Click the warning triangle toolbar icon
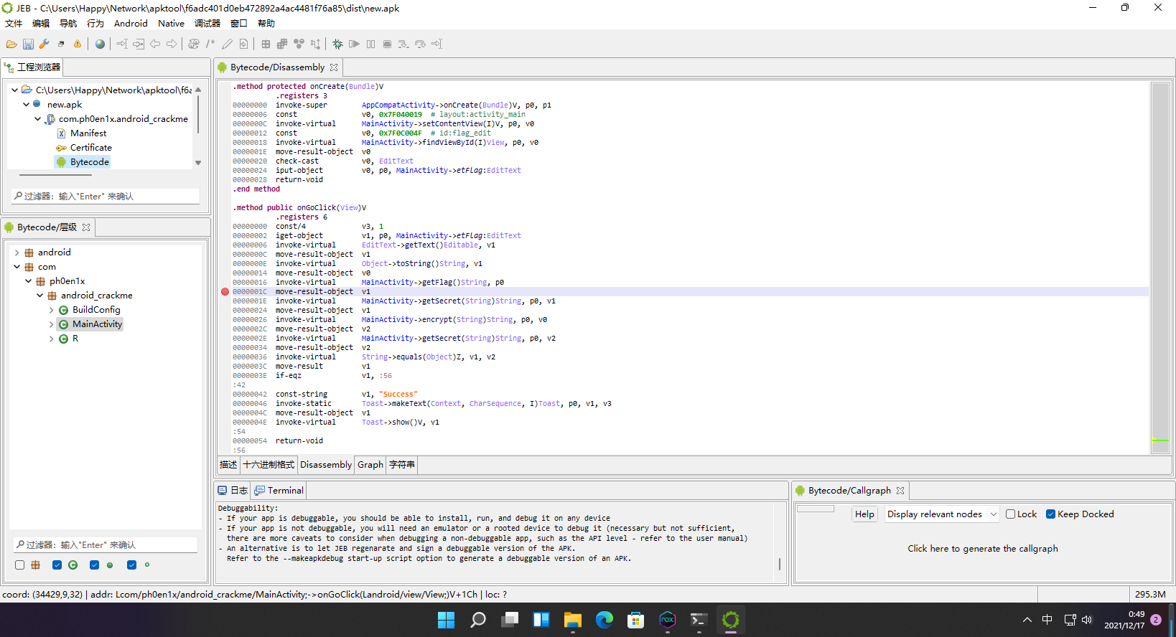The height and width of the screenshot is (637, 1176). click(78, 44)
